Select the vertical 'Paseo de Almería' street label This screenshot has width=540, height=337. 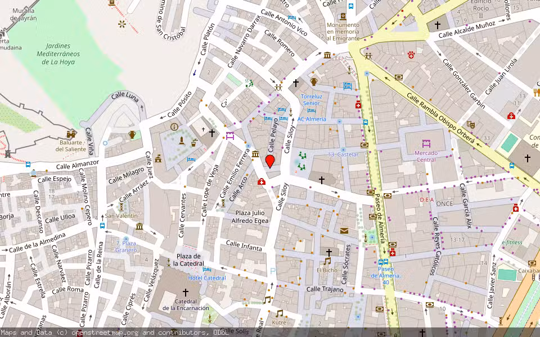(x=381, y=218)
